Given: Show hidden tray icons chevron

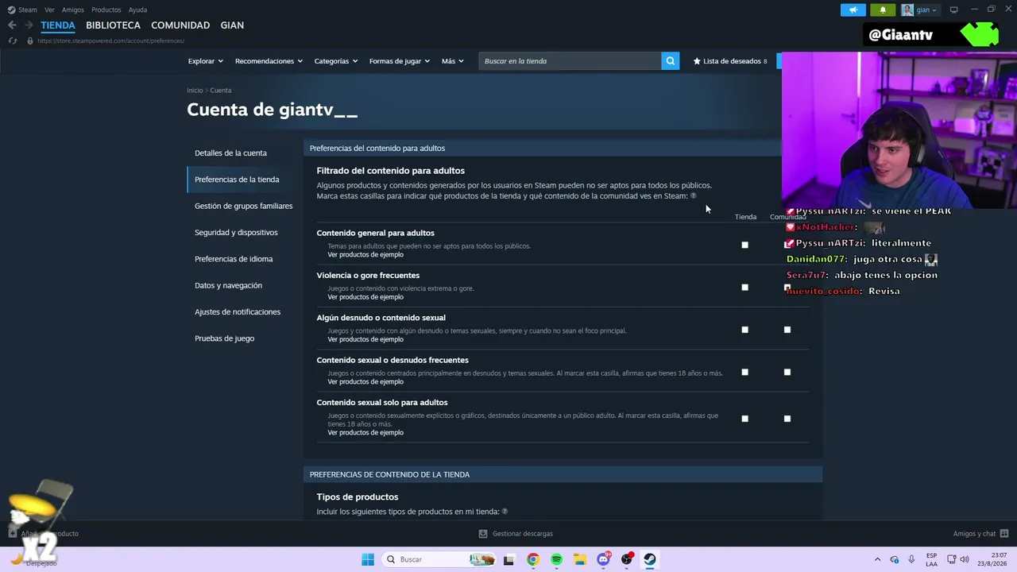Looking at the screenshot, I should tap(877, 559).
